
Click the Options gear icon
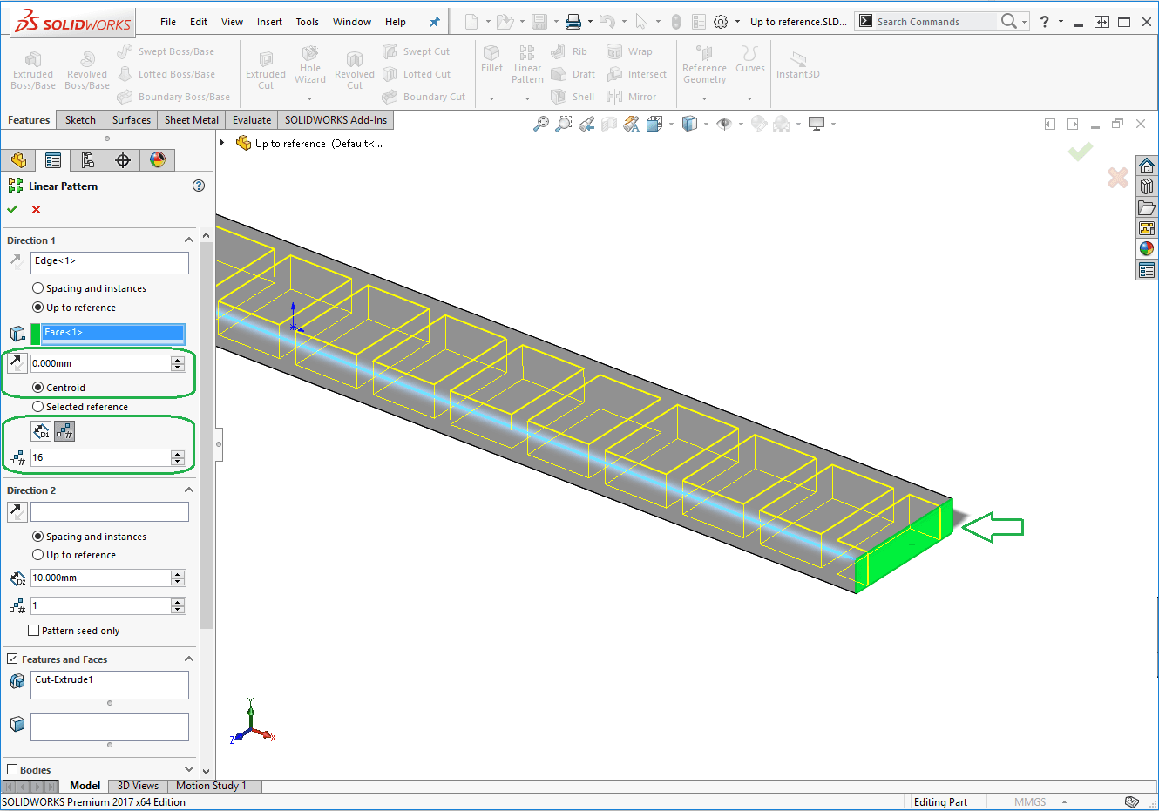click(721, 22)
